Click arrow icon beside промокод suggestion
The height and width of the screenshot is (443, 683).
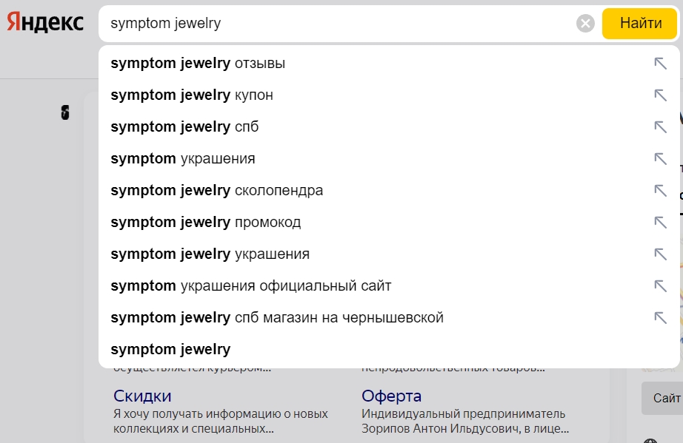[x=660, y=223]
